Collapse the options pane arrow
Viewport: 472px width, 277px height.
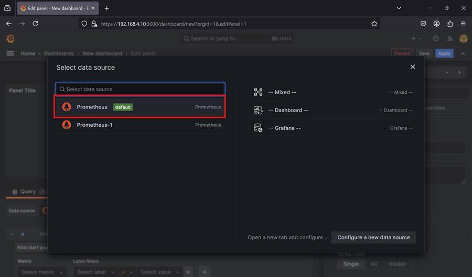[x=459, y=72]
